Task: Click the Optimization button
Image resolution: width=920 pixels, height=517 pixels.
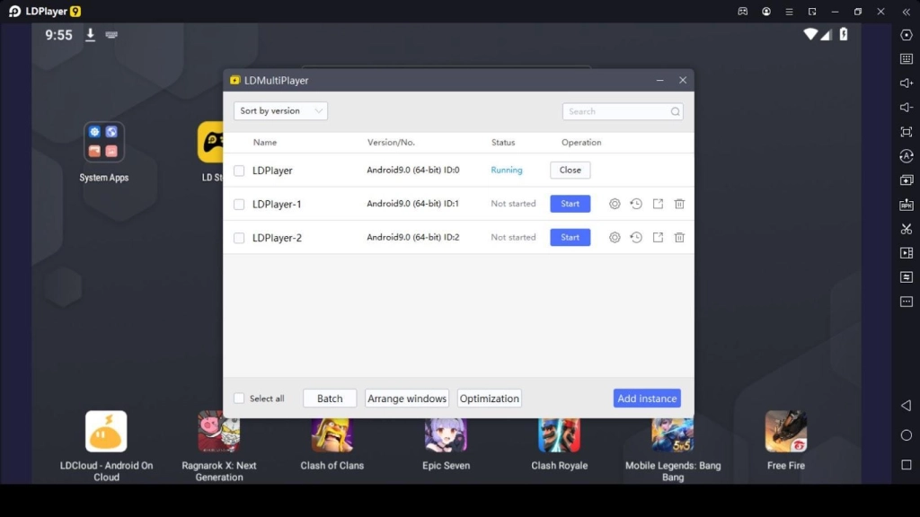Action: (490, 399)
